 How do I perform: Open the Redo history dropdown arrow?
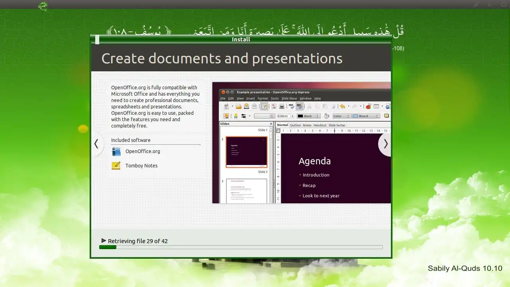point(361,106)
